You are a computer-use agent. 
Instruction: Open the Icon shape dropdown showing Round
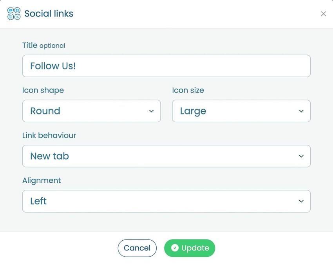91,111
